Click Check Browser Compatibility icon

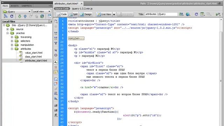[218, 14]
